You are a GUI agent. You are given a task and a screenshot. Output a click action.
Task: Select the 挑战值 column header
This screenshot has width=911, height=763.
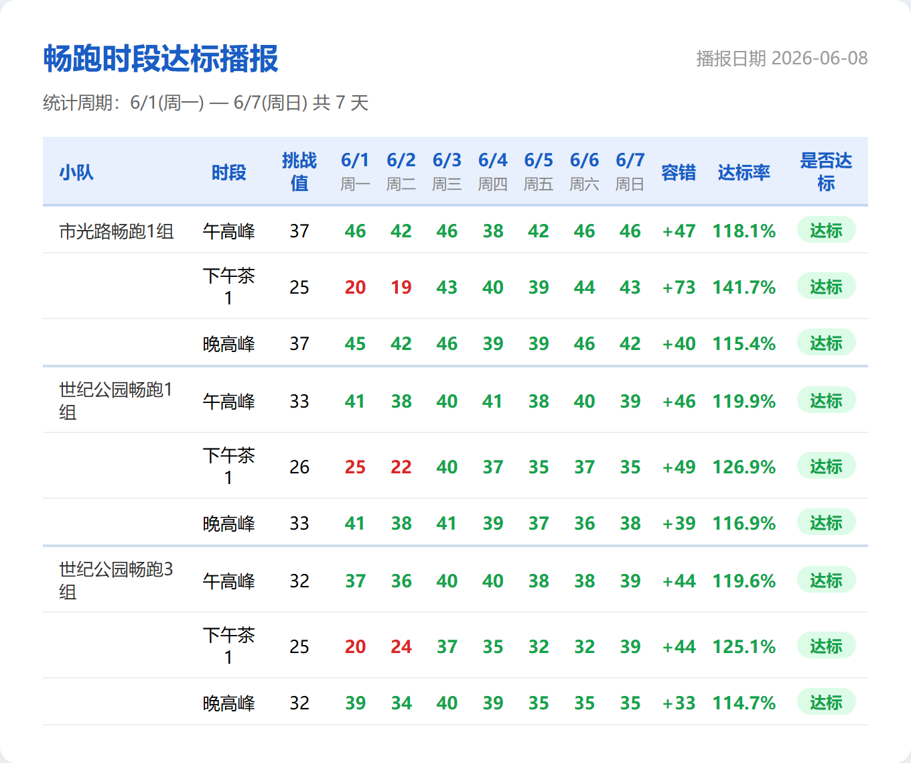click(299, 172)
